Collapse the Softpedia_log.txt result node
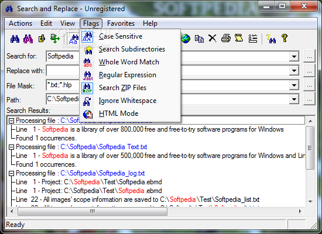Viewport: 322px width, 234px height. (x=12, y=173)
